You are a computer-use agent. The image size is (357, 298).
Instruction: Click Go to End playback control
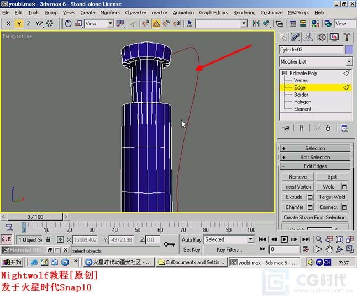[306, 239]
